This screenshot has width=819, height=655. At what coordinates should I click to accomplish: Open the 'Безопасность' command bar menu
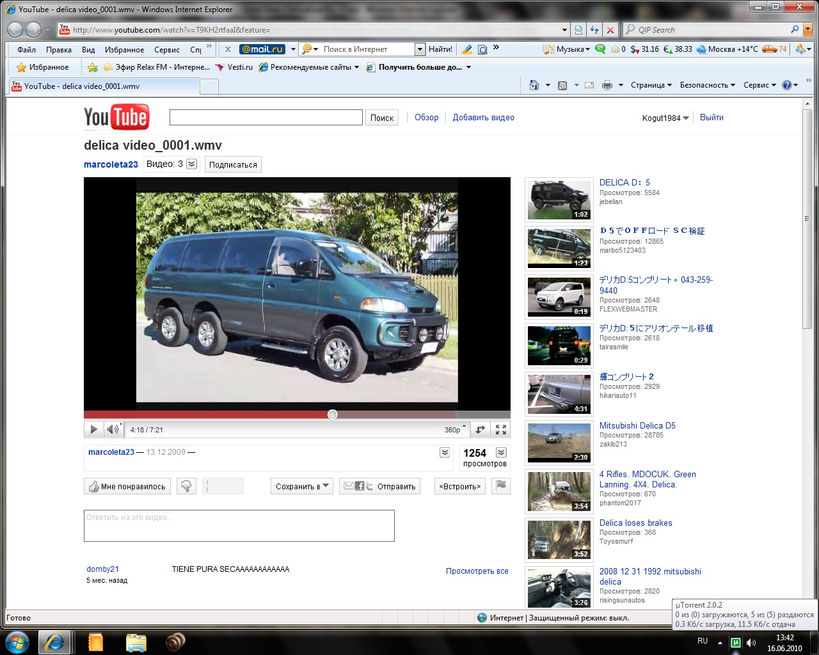tap(707, 85)
